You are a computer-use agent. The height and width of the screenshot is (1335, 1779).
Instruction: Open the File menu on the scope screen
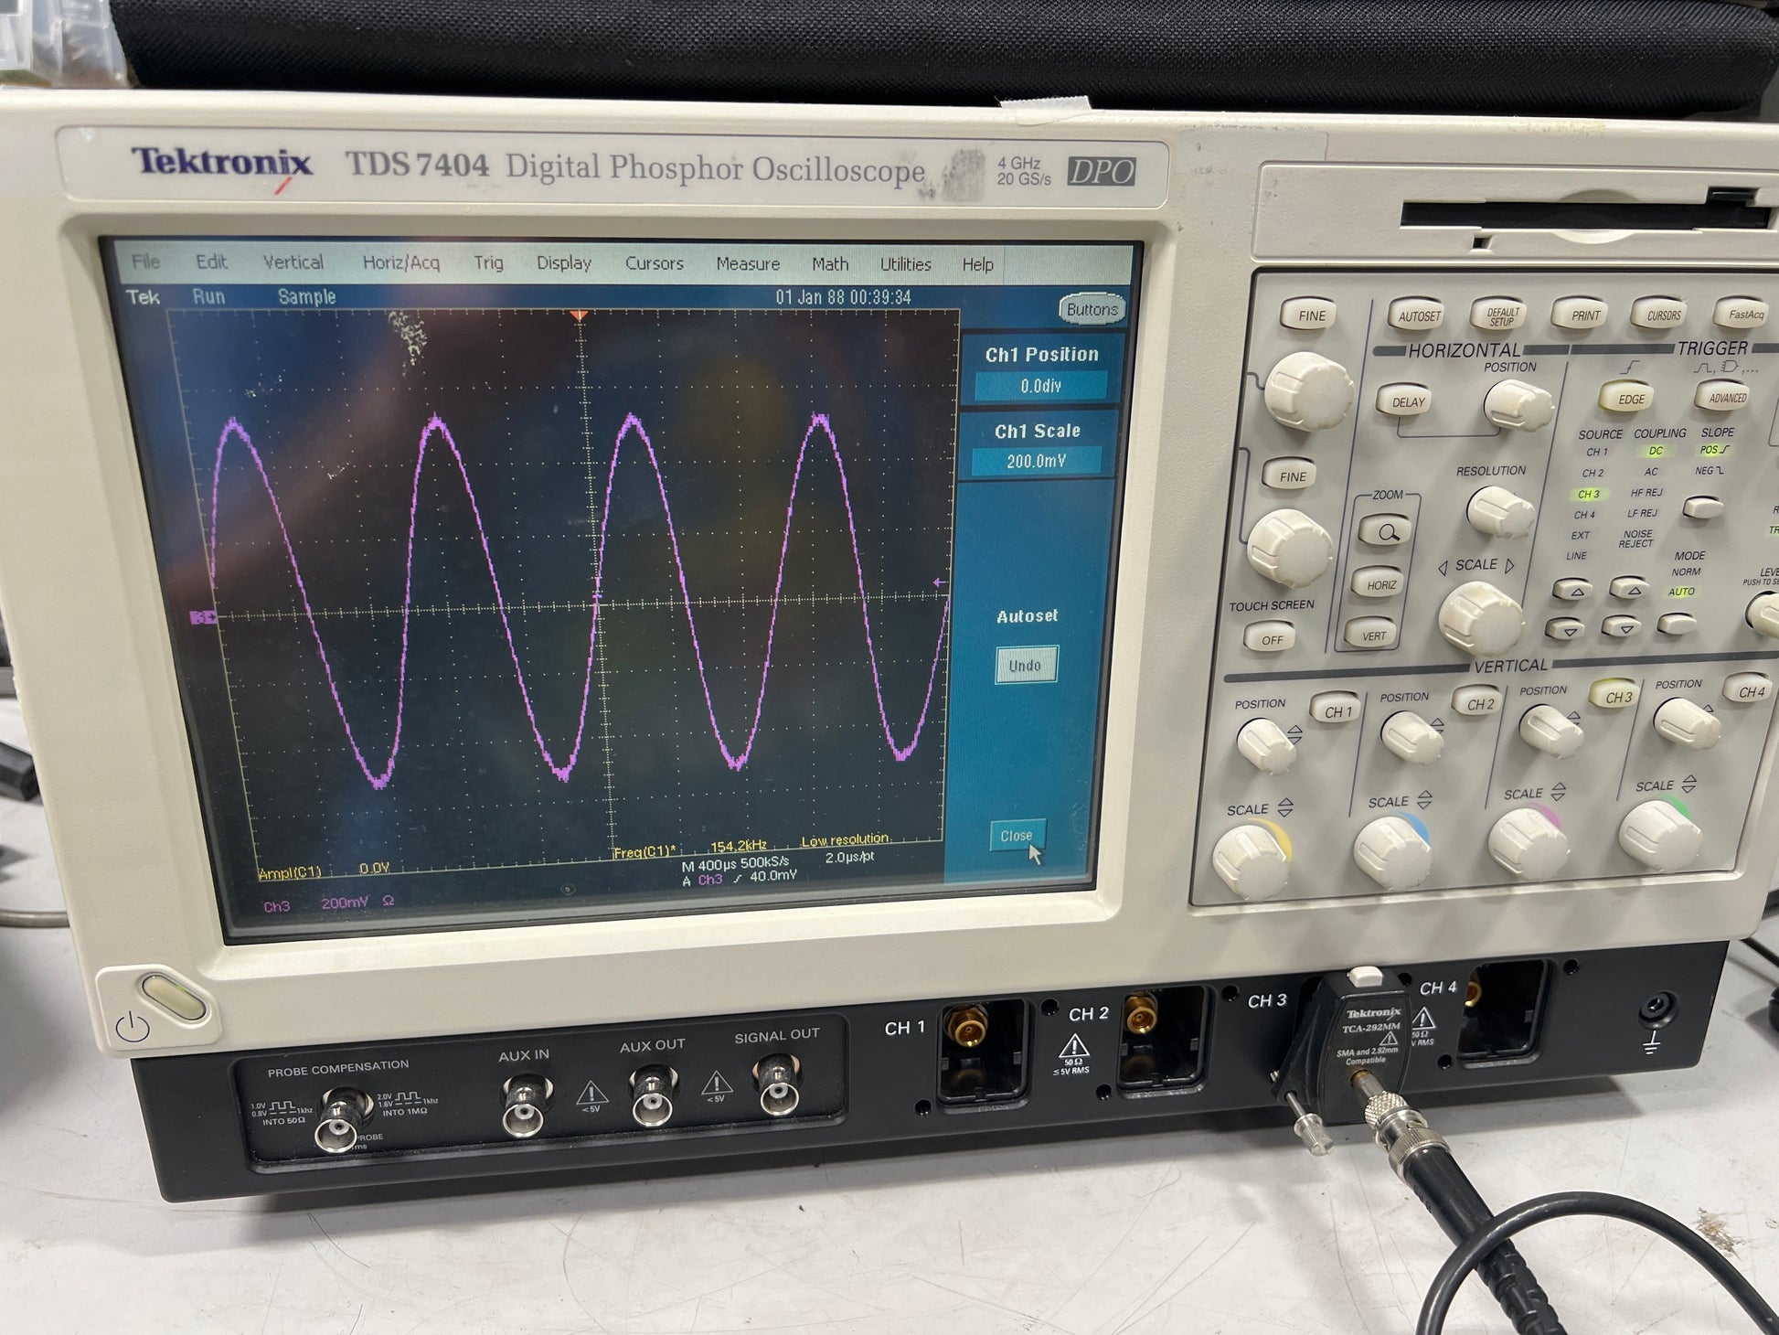[x=145, y=262]
